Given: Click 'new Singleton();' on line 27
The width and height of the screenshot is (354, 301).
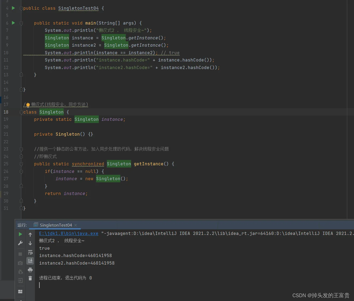Looking at the screenshot, I should (107, 179).
